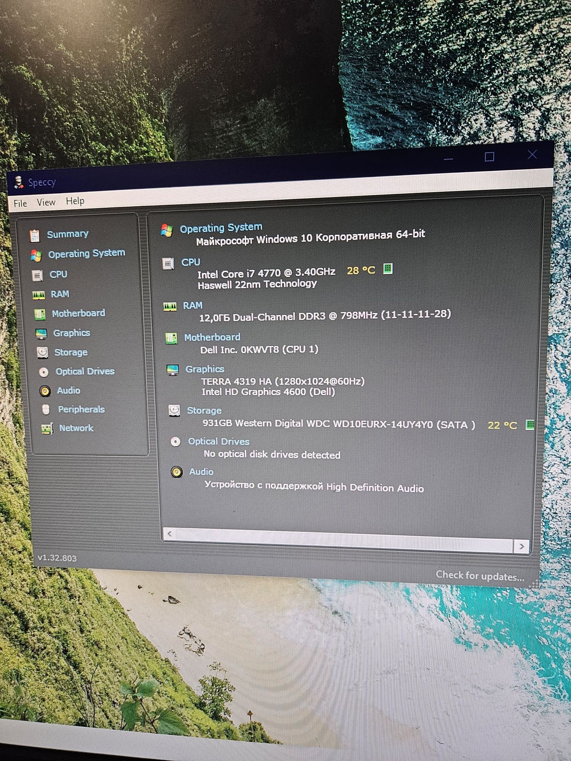The width and height of the screenshot is (571, 761).
Task: Click the Motherboard icon in sidebar
Action: coord(40,314)
